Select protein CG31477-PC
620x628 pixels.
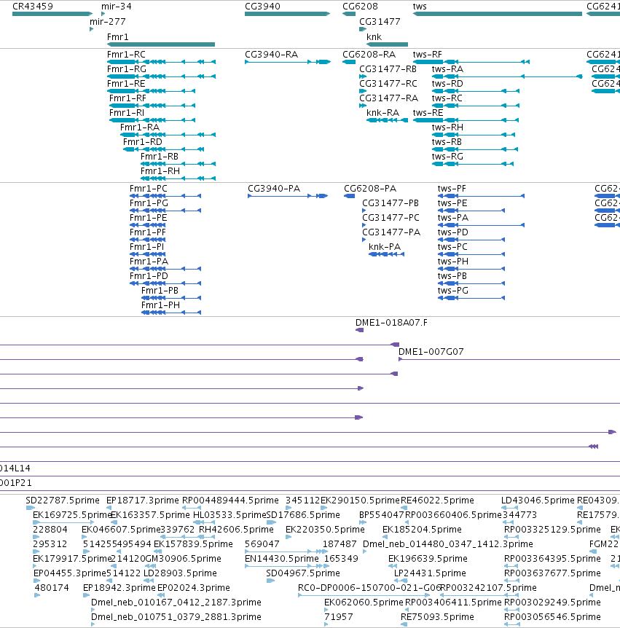364,225
